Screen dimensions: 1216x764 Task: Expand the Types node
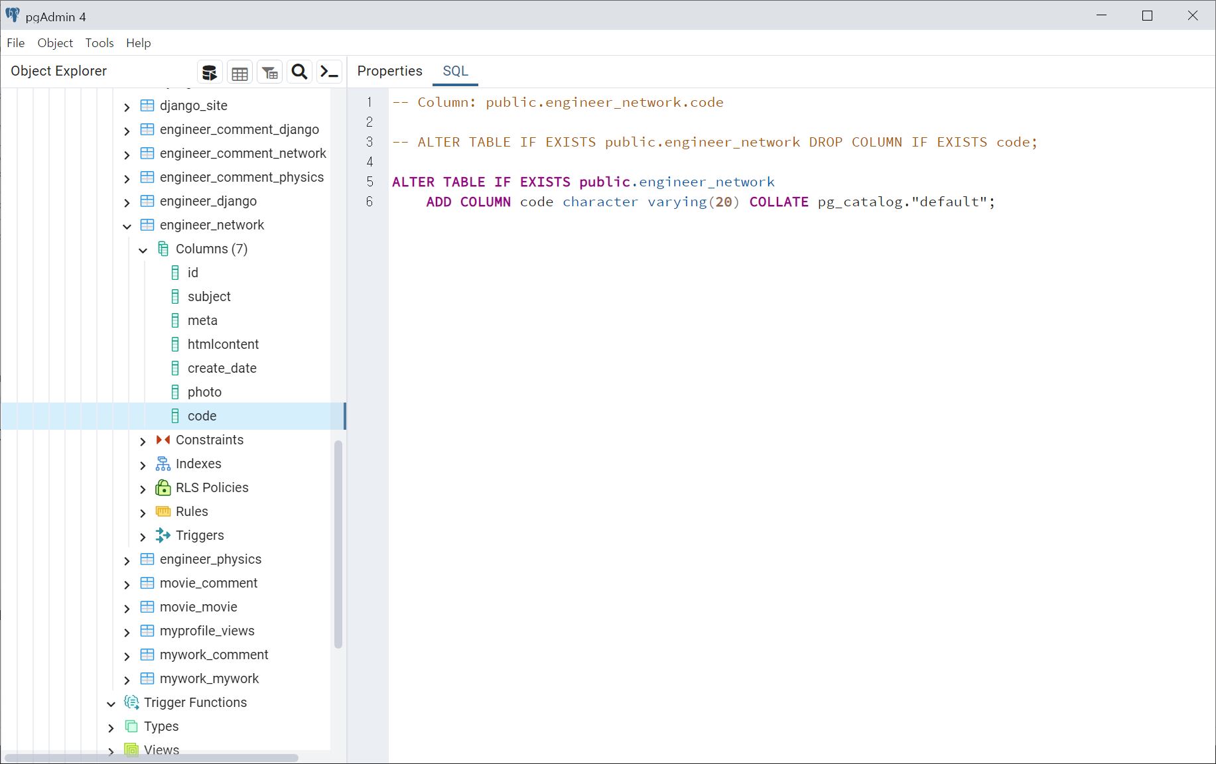(x=111, y=728)
